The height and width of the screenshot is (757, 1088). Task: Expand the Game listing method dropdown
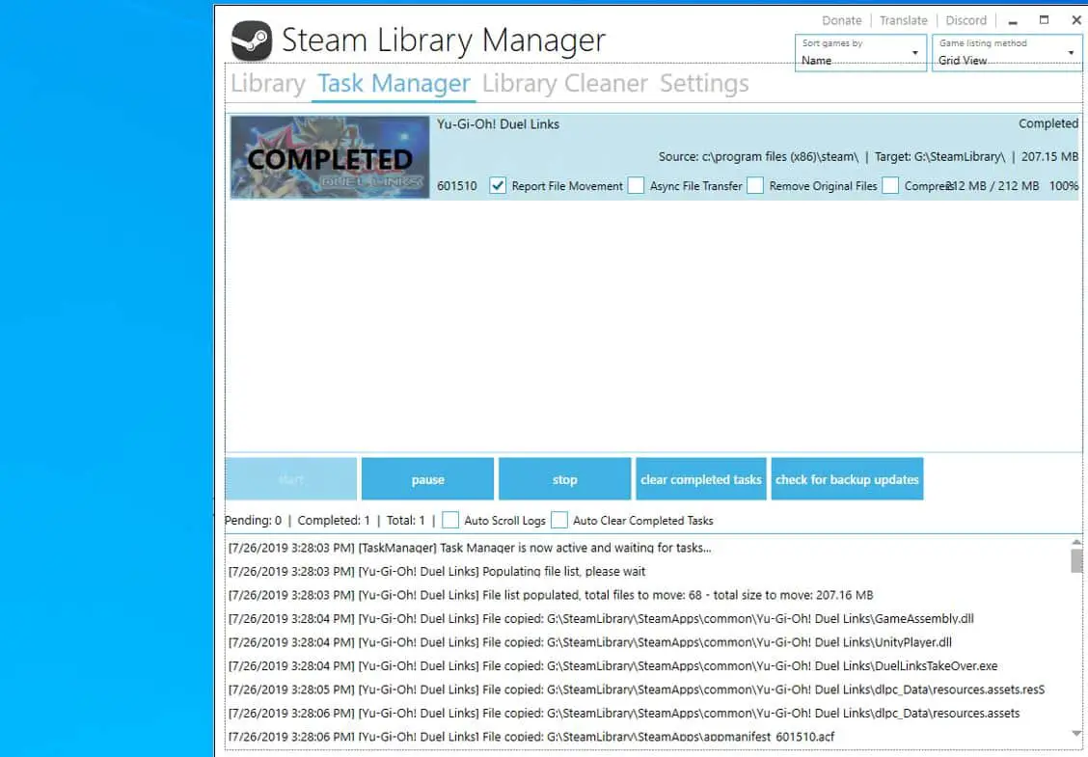pyautogui.click(x=1007, y=53)
